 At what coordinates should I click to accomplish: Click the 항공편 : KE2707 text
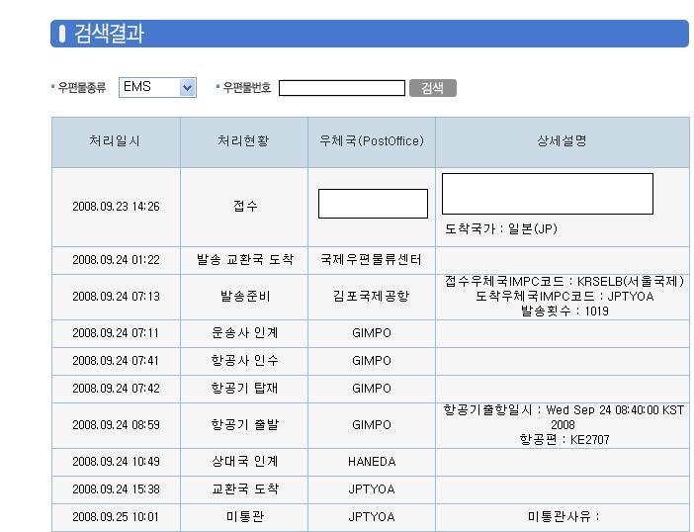(564, 439)
